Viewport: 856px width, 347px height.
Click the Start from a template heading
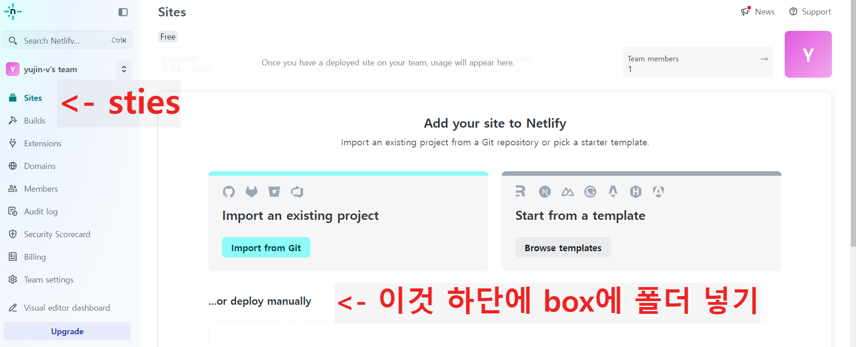(x=580, y=216)
